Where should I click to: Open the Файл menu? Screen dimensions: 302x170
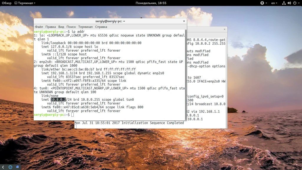click(x=39, y=27)
